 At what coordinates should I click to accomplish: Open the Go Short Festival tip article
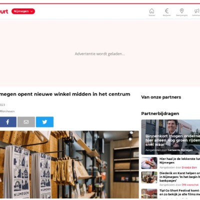(x=179, y=192)
